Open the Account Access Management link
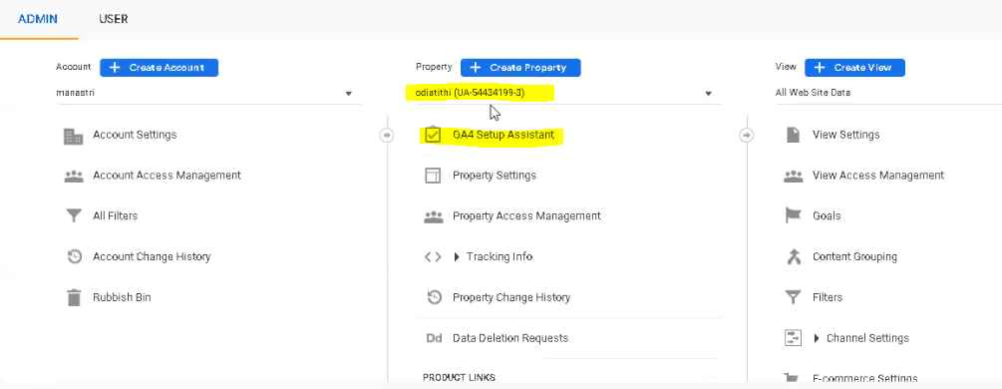The height and width of the screenshot is (389, 1002). coord(167,176)
